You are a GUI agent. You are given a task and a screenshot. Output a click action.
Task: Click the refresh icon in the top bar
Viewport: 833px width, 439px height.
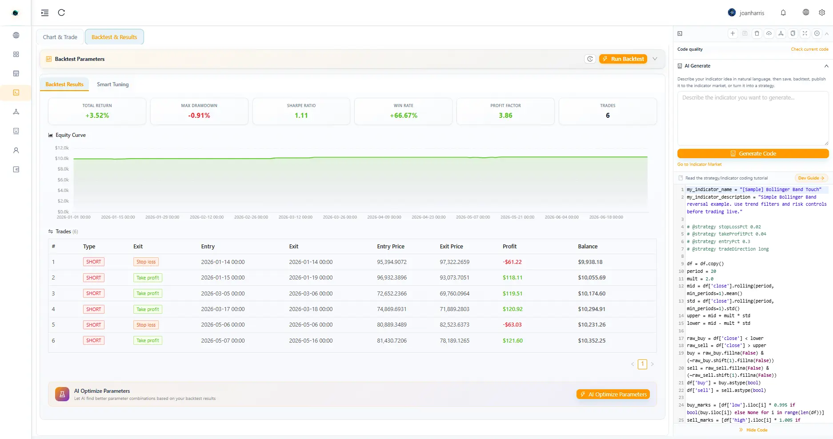[x=62, y=12]
